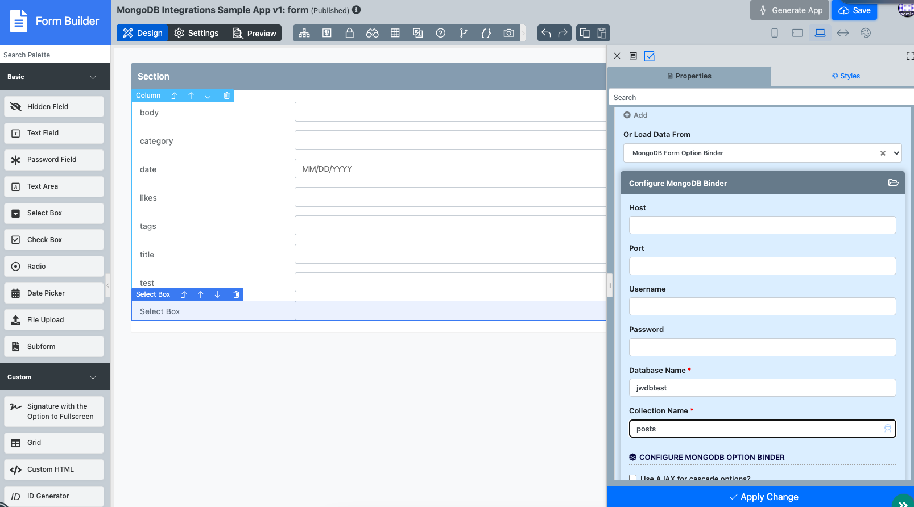Screen dimensions: 914x507
Task: Click the Generate App button
Action: (789, 10)
